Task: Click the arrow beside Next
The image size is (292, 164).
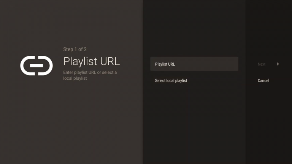Action: 278,64
